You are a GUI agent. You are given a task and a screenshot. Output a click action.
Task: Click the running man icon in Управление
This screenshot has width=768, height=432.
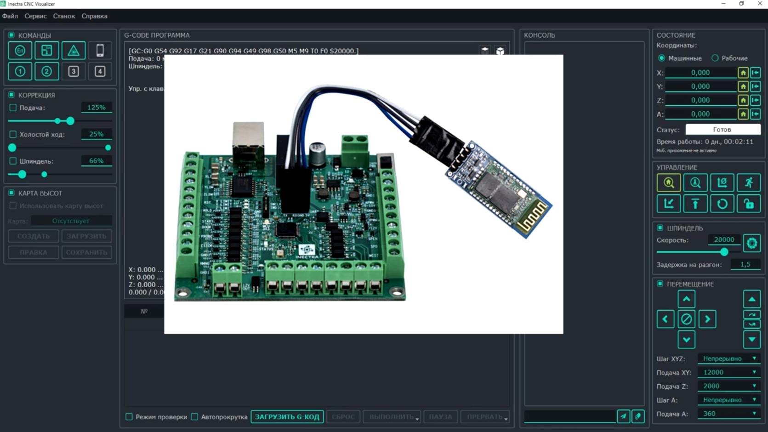click(749, 183)
